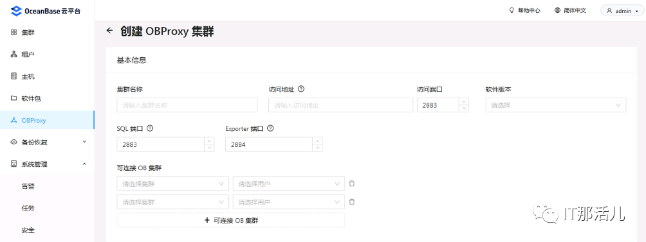The height and width of the screenshot is (242, 646).
Task: Click the 基本信息 section heading
Action: [x=132, y=60]
